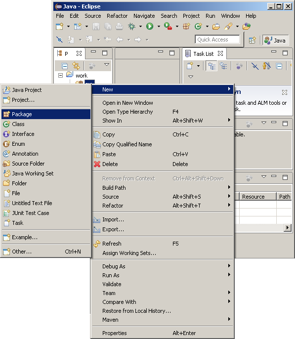
Task: Open the Build Path submenu
Action: pyautogui.click(x=163, y=188)
